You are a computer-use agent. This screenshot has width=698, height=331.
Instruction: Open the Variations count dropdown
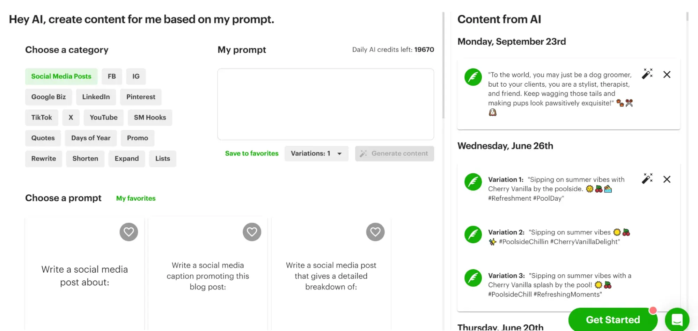point(316,153)
